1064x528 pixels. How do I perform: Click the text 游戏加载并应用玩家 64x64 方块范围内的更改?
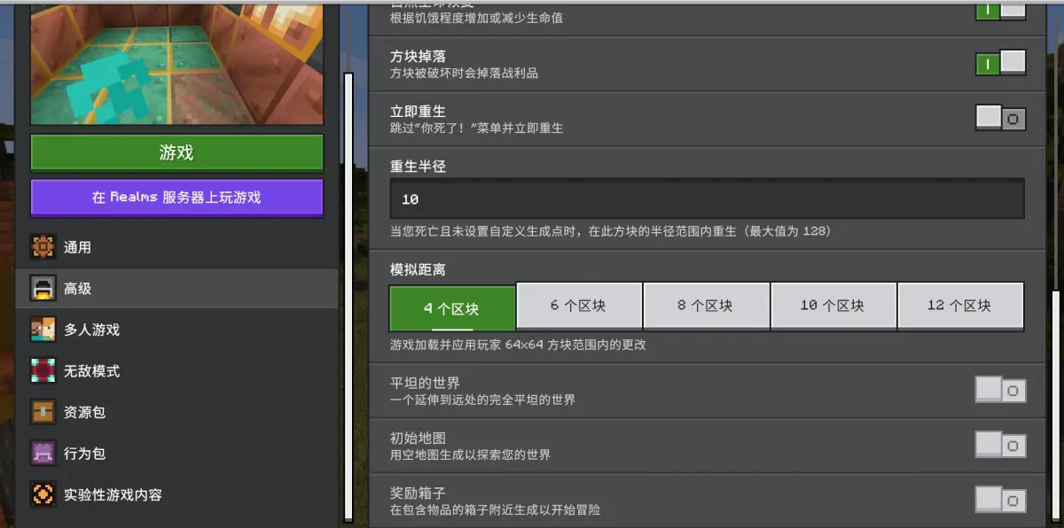click(x=518, y=345)
